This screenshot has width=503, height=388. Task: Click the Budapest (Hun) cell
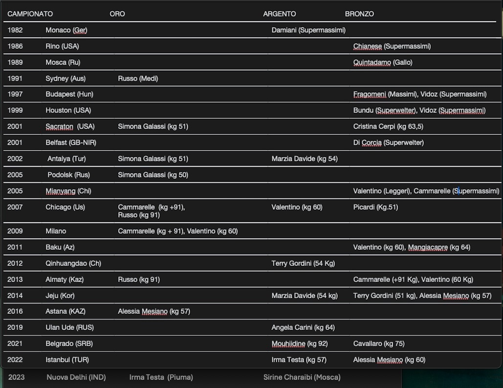(x=69, y=94)
